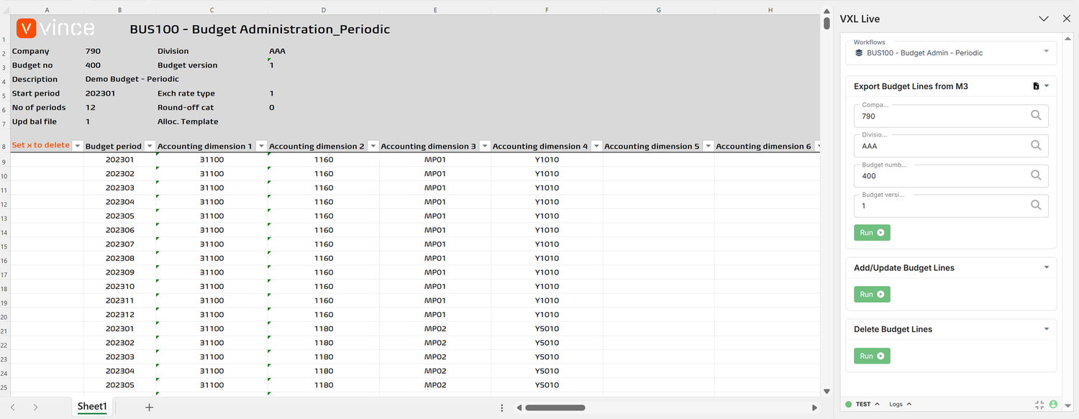Open the Budget number search lookup

1036,175
